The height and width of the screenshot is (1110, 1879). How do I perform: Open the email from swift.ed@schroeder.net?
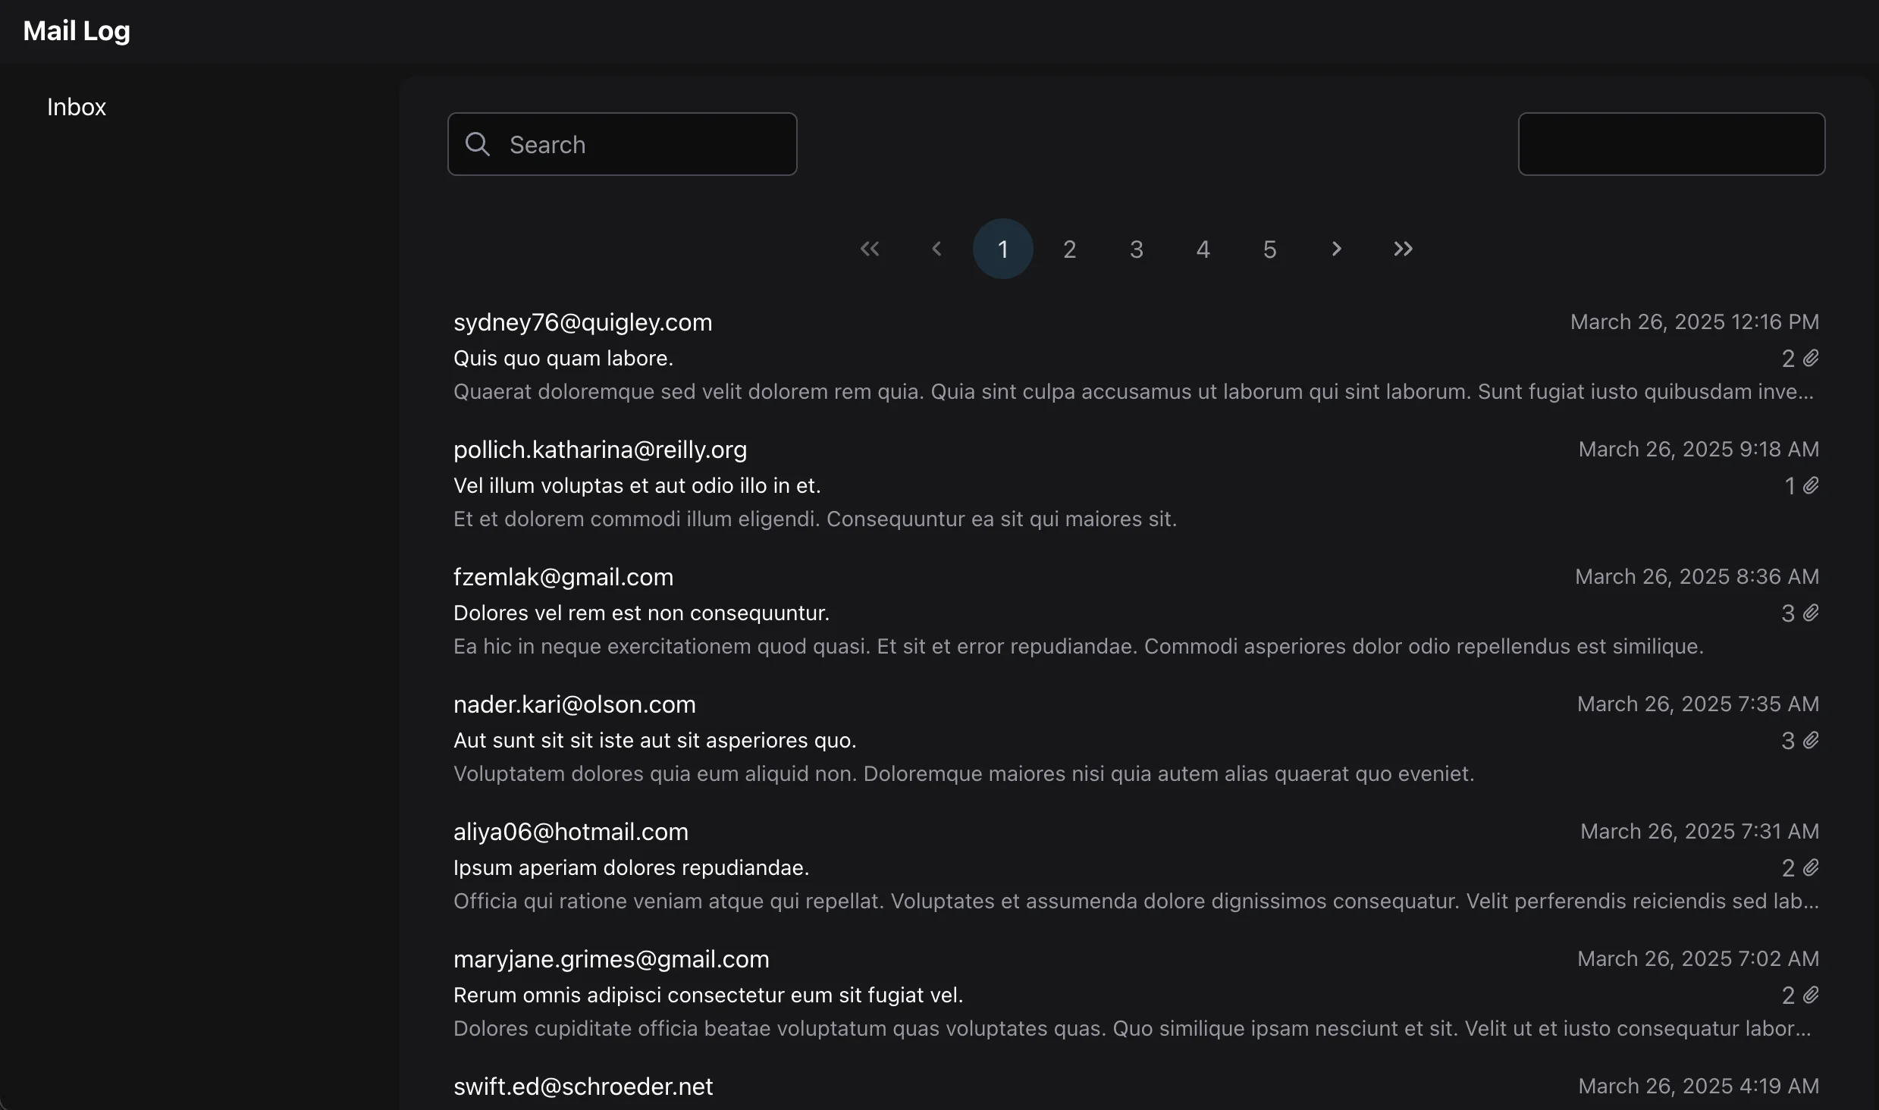[582, 1086]
